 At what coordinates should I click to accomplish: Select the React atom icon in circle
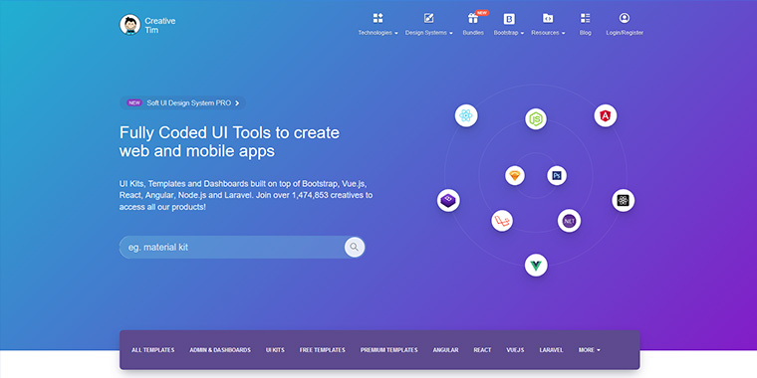point(466,115)
